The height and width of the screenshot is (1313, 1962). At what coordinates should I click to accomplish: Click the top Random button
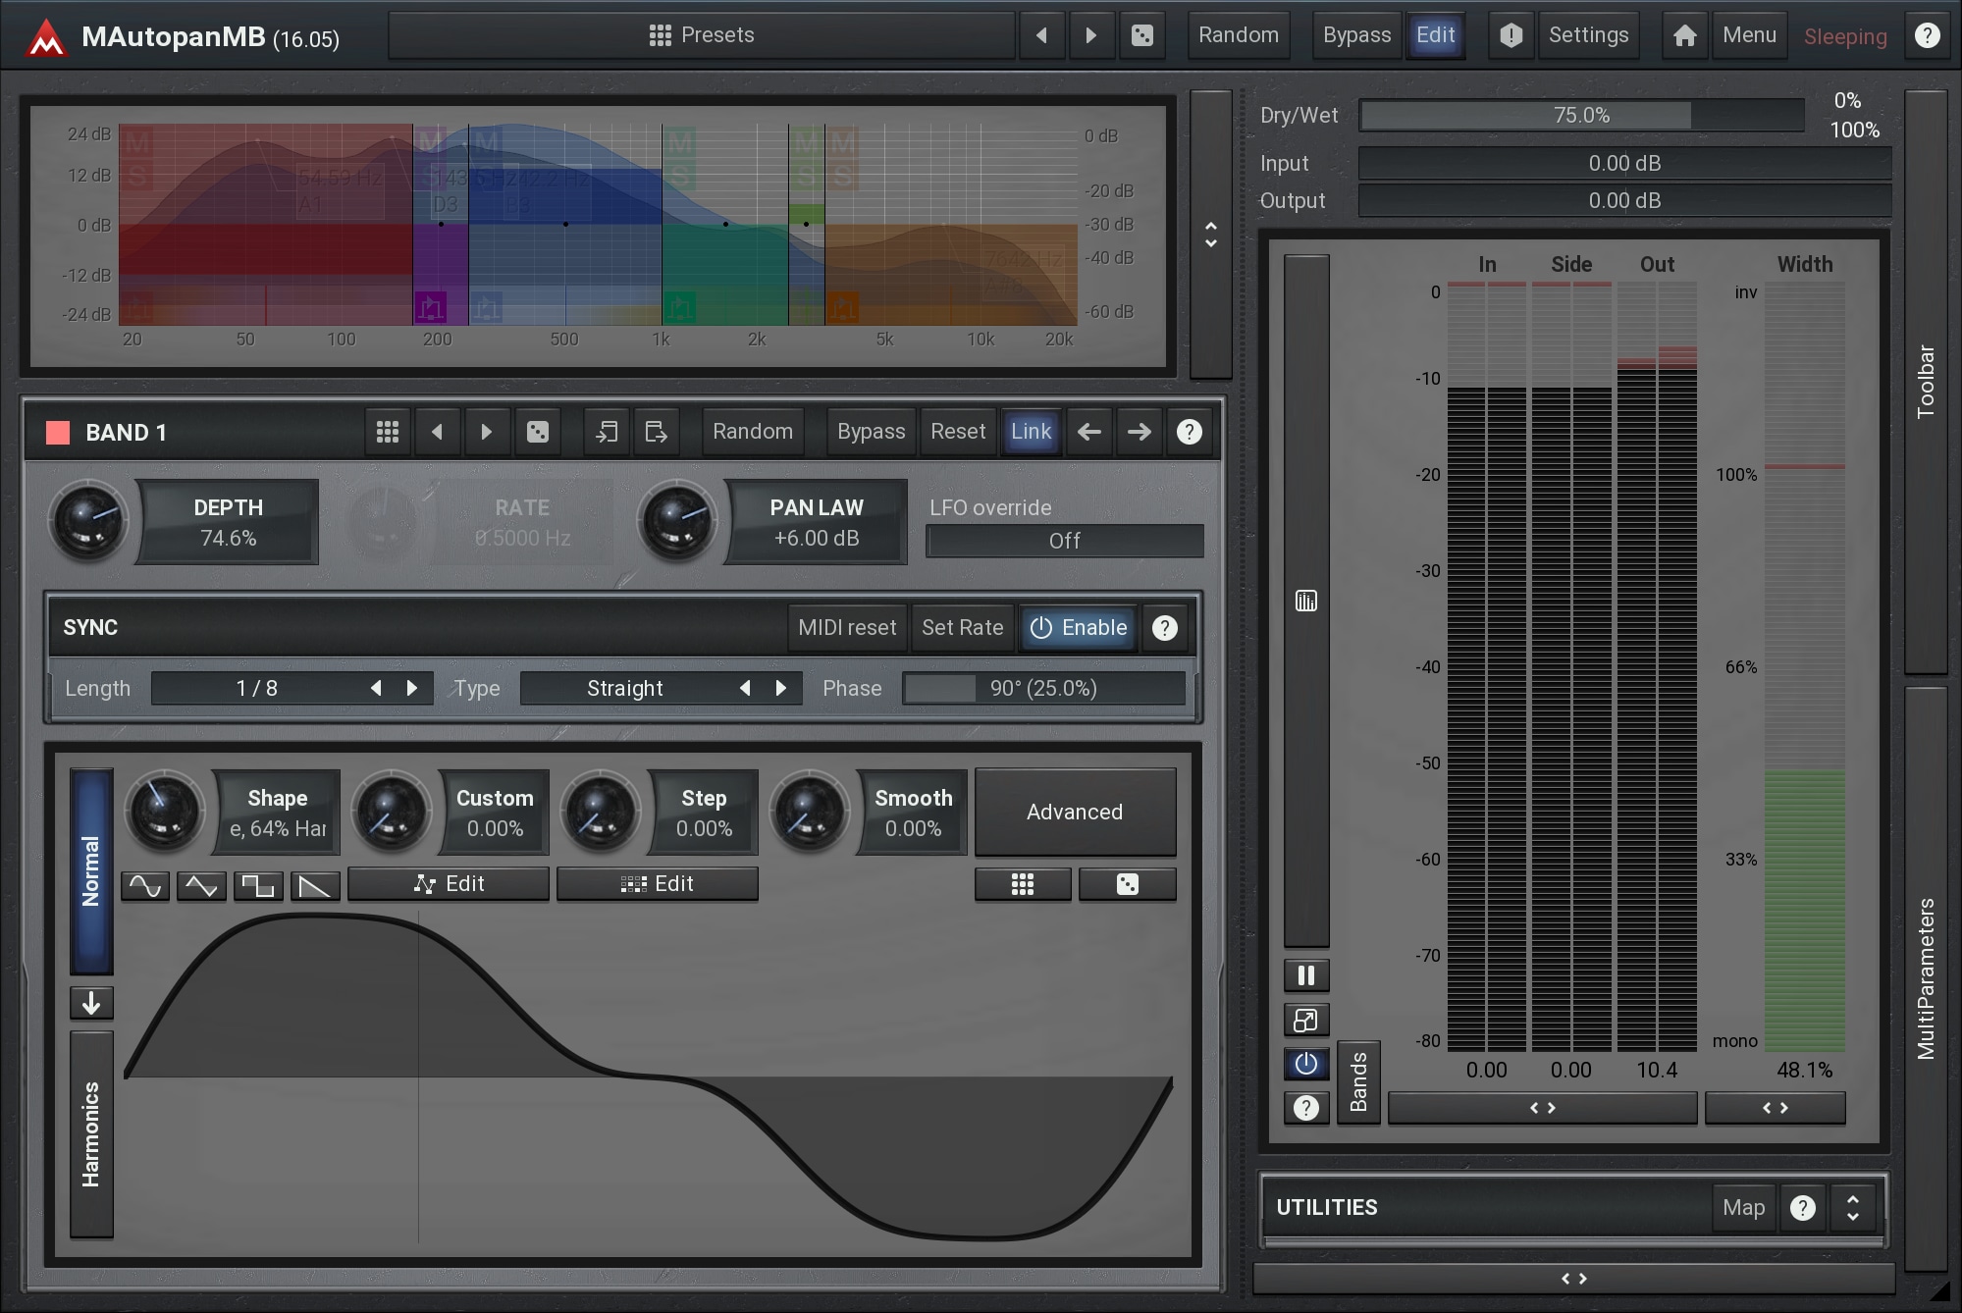pos(1239,35)
